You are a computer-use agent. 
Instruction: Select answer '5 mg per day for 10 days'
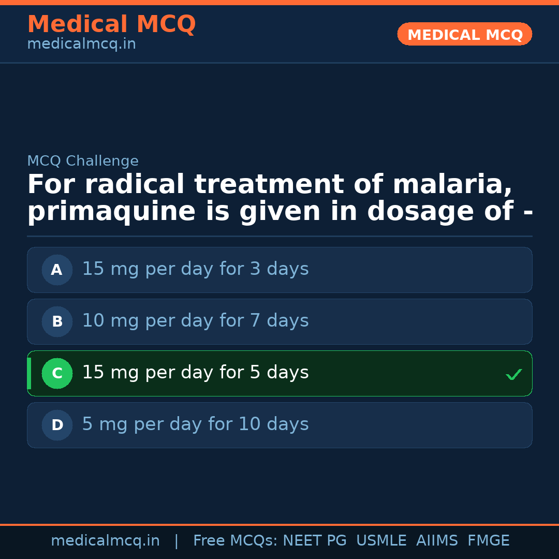pyautogui.click(x=195, y=424)
